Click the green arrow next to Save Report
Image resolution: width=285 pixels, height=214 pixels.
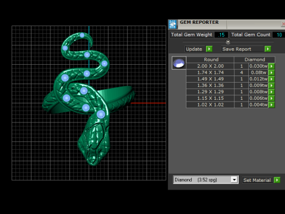(268, 49)
